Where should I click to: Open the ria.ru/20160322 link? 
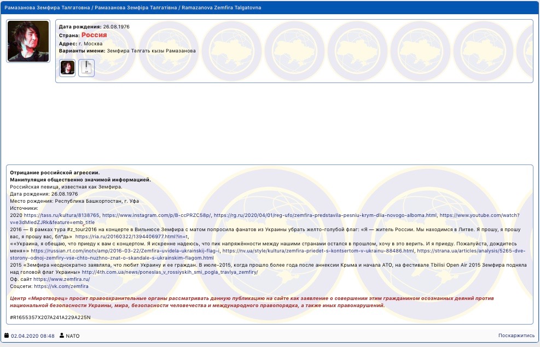click(131, 237)
